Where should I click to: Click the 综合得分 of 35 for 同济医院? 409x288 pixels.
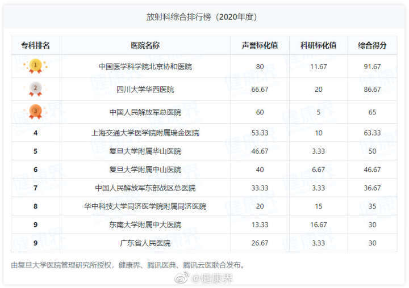[x=372, y=206]
